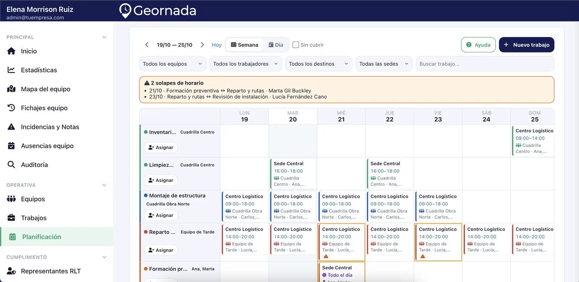Click the Mapa del equipo map icon

12,89
